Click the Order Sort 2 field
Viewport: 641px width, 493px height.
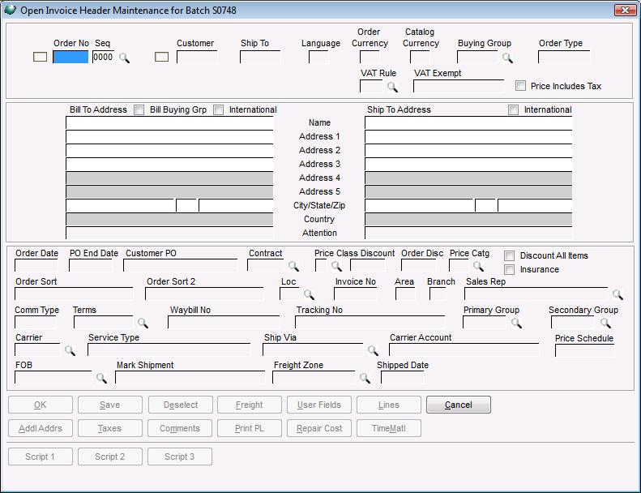[x=204, y=294]
